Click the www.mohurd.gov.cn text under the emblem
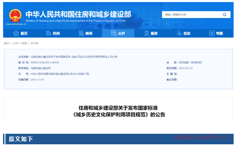This screenshot has height=146, width=236. point(16,24)
